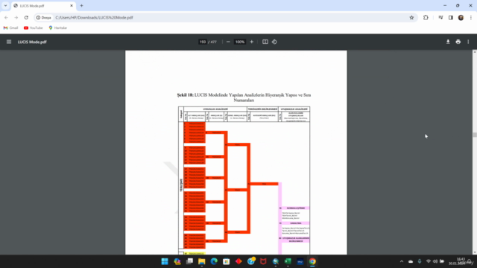The height and width of the screenshot is (268, 477).
Task: Open a new browser tab
Action: point(81,6)
